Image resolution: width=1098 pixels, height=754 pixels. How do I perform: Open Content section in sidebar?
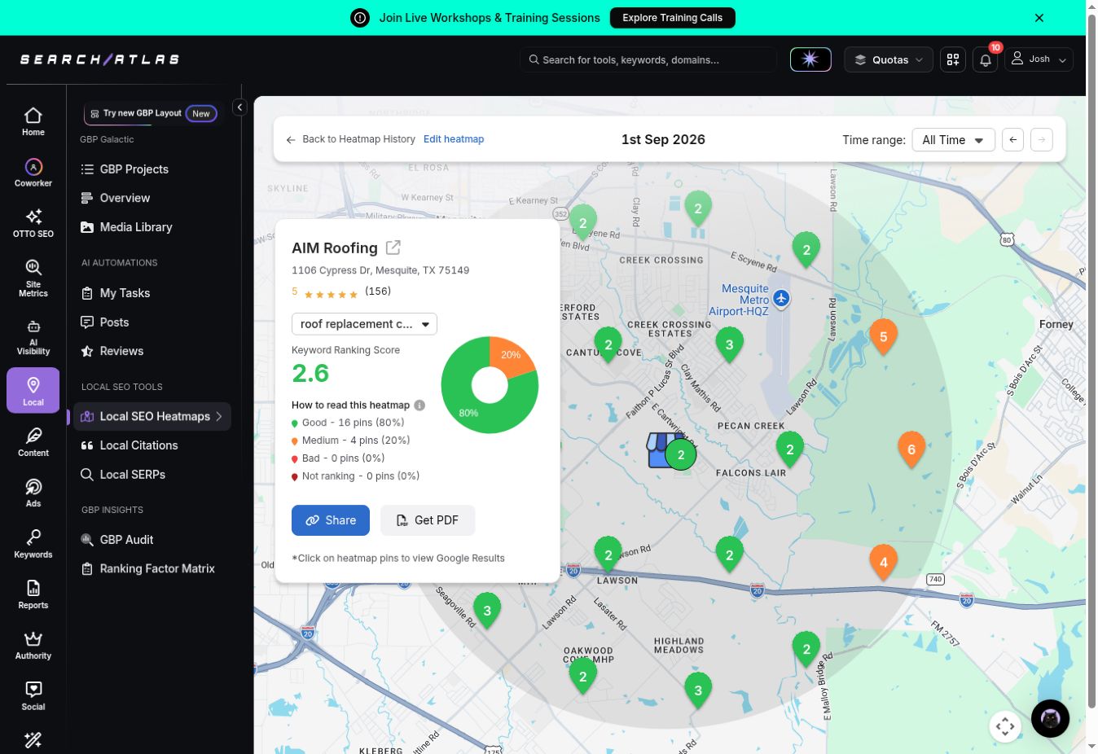click(x=33, y=442)
